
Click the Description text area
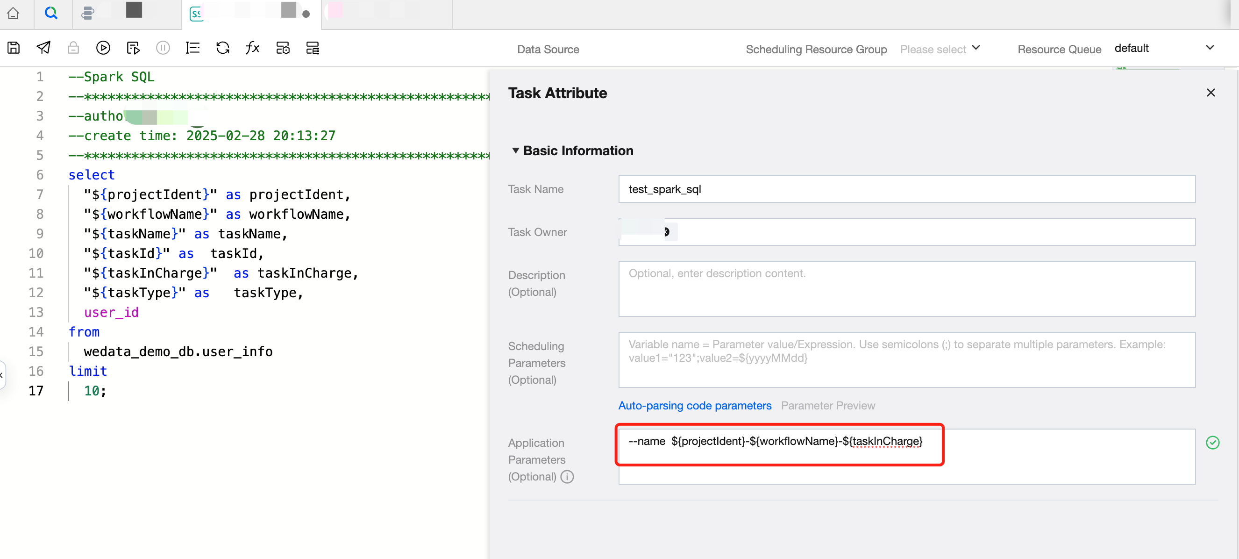[x=906, y=289]
